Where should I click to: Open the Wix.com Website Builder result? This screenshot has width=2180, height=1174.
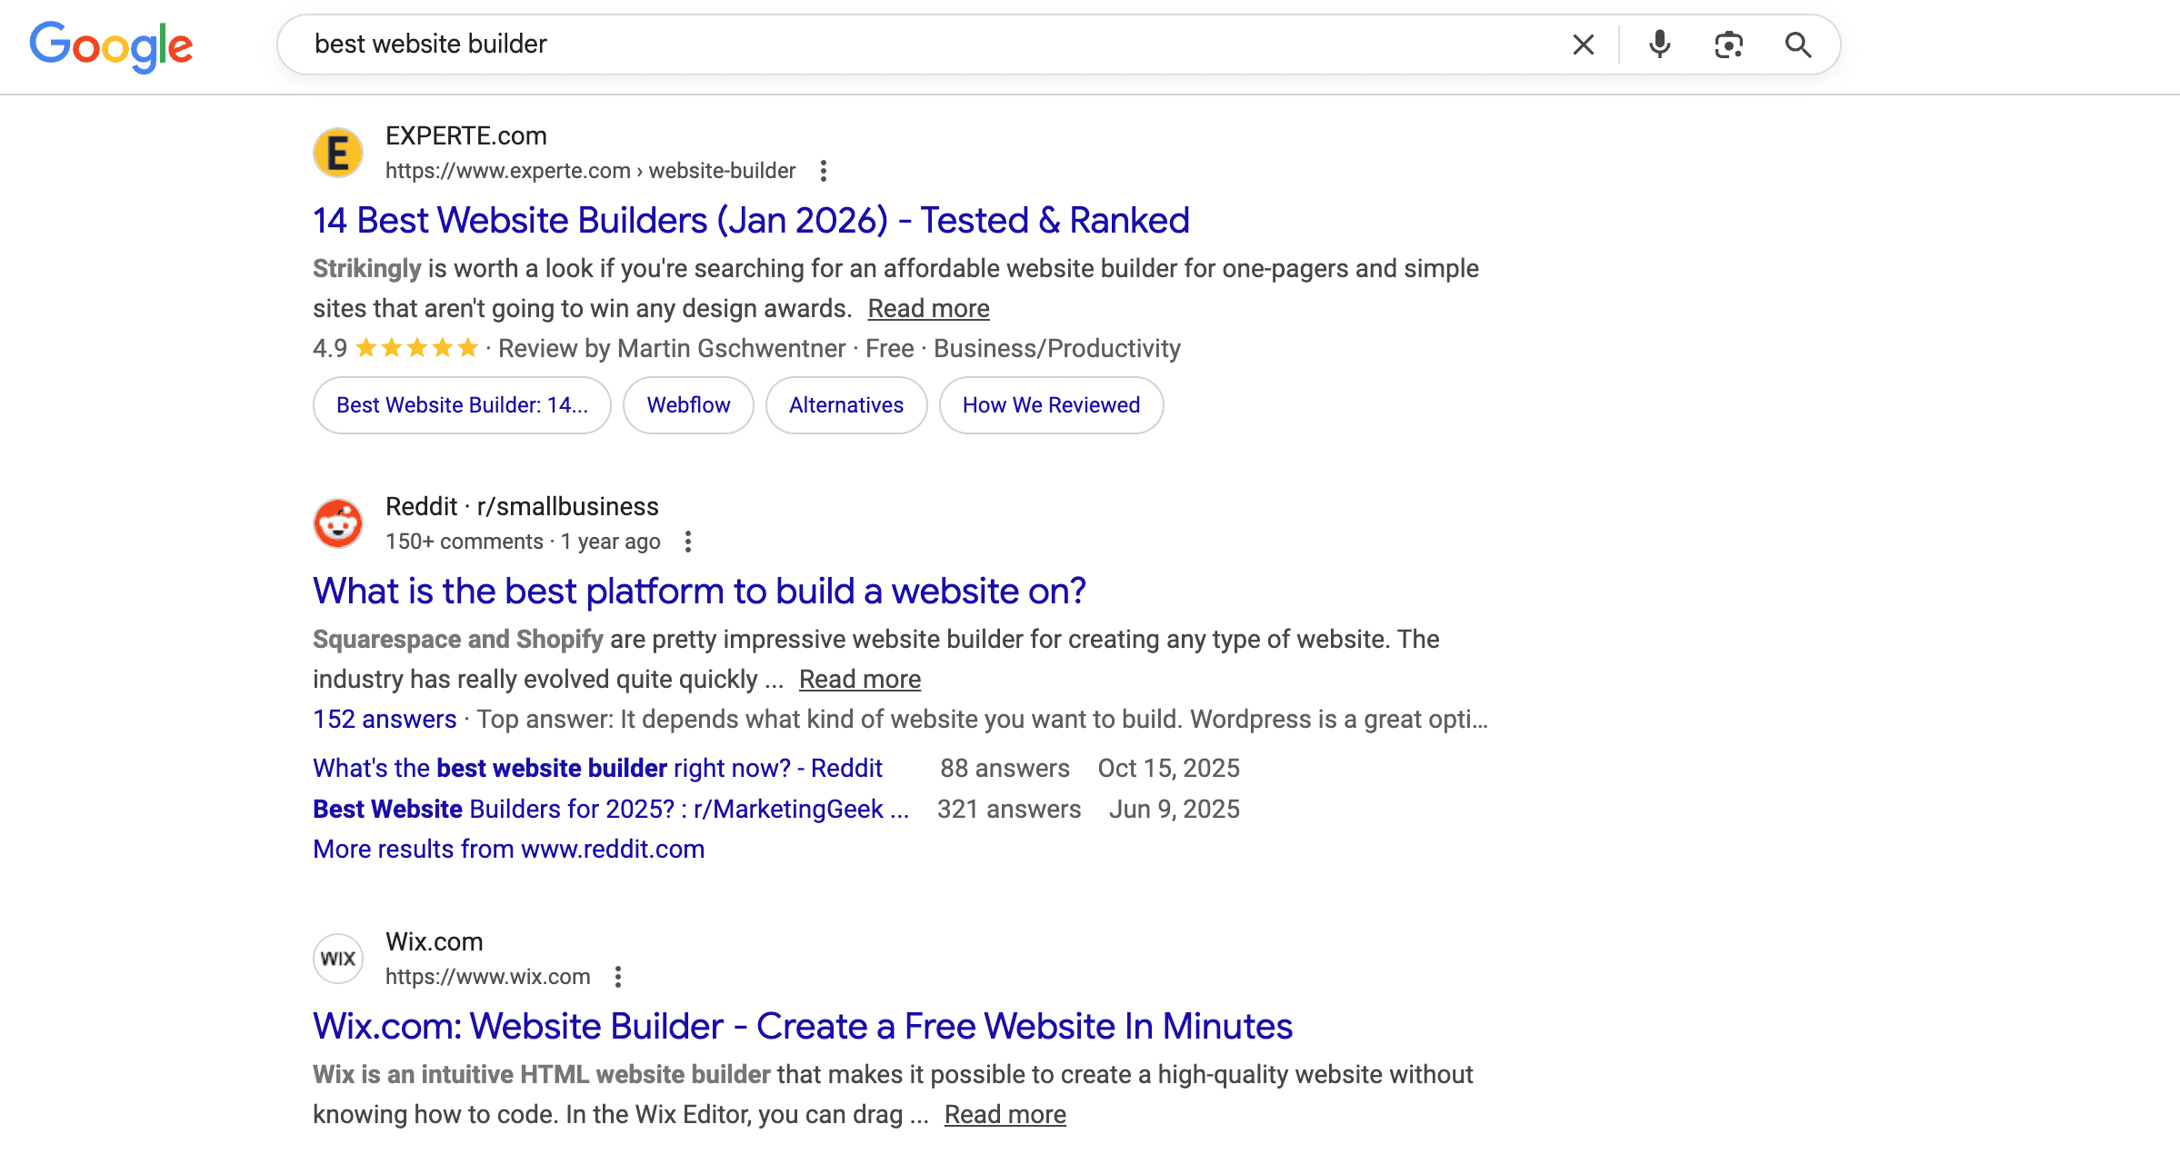[802, 1026]
